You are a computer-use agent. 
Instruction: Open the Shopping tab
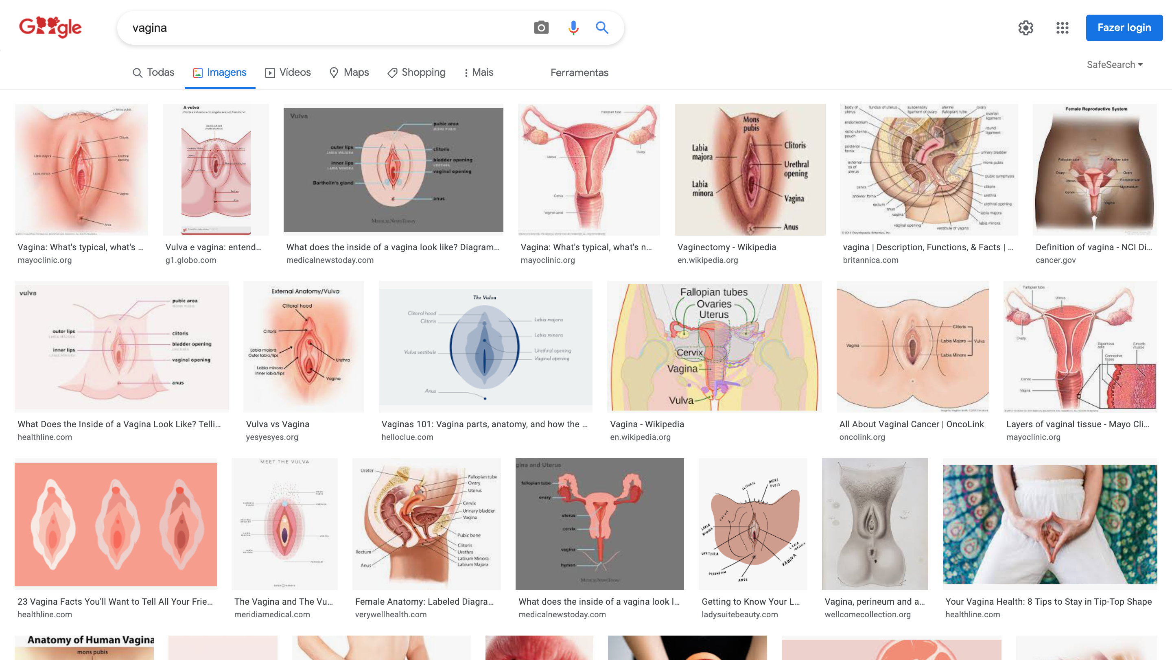(416, 72)
